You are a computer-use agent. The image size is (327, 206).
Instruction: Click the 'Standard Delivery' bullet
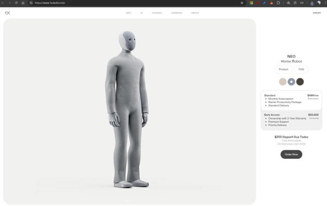[279, 105]
